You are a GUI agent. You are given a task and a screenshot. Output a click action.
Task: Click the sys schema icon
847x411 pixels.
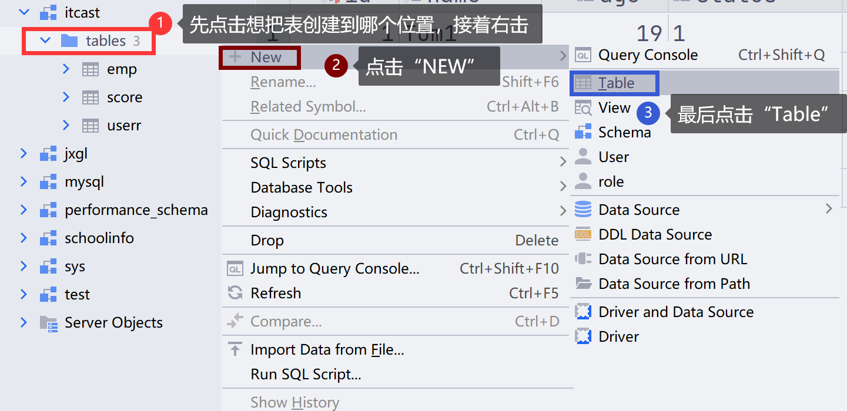(48, 267)
